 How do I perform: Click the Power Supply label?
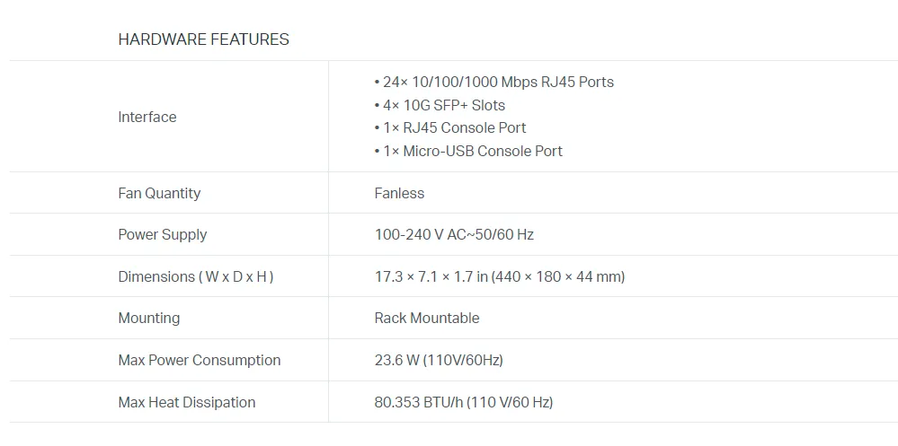click(x=162, y=235)
